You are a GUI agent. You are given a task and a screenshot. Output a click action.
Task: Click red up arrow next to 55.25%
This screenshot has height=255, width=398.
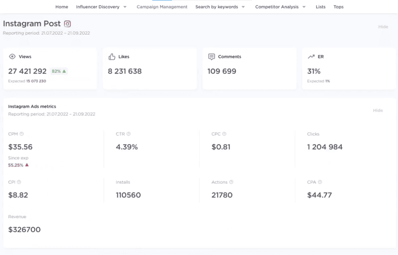27,165
